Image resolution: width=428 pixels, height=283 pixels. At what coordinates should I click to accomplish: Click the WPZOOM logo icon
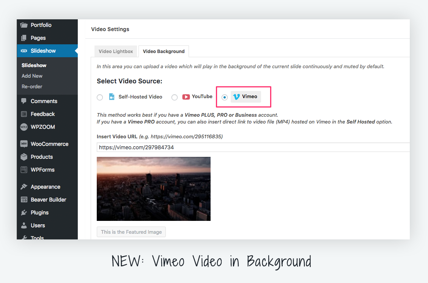24,127
